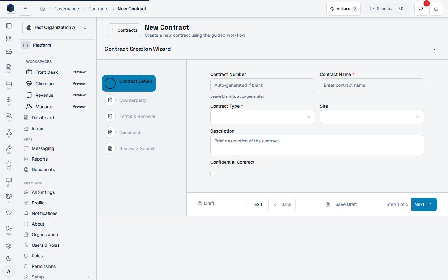
Task: Toggle the sidebar panel icon
Action: pos(9,26)
